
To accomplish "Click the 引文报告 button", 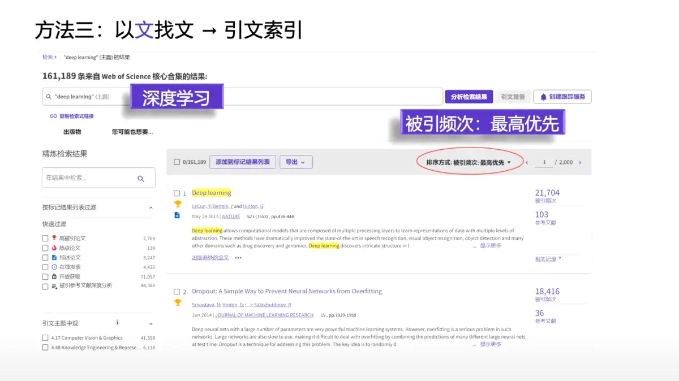I will [x=513, y=97].
